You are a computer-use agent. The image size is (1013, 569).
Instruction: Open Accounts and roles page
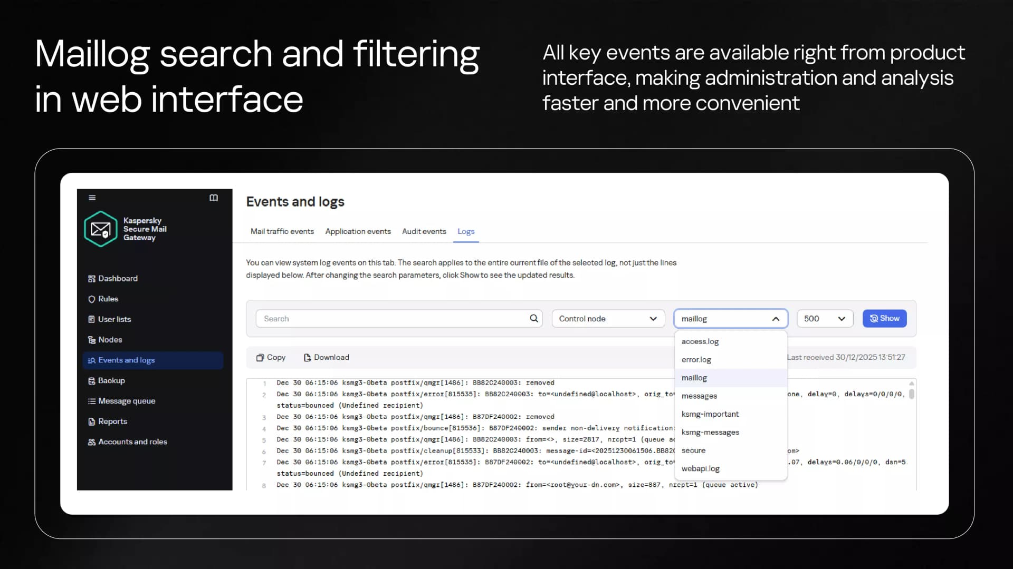tap(132, 442)
